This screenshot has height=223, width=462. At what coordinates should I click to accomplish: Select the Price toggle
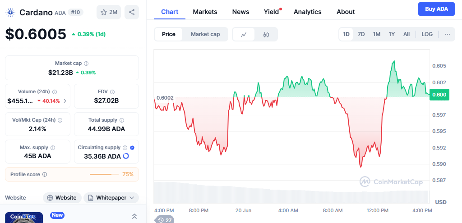169,34
